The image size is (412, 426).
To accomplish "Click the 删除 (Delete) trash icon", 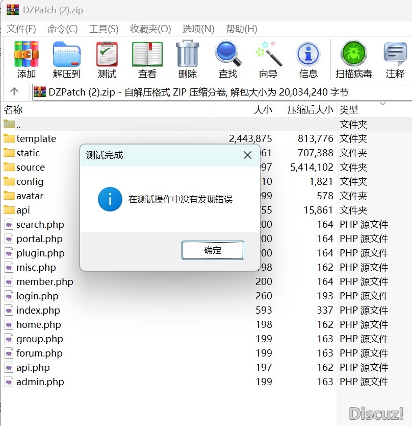I will coord(188,53).
